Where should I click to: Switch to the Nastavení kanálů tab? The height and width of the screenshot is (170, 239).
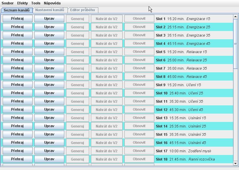[x=50, y=10]
